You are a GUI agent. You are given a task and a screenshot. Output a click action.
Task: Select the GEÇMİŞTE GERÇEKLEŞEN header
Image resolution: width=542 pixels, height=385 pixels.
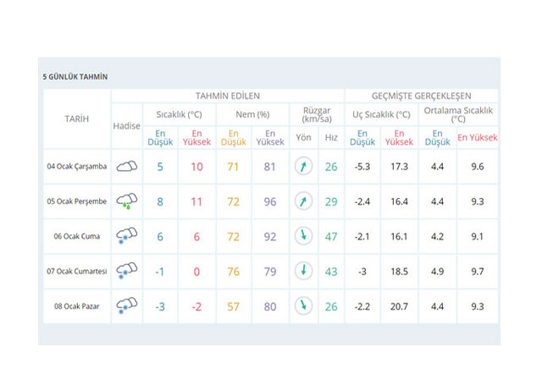coord(421,96)
